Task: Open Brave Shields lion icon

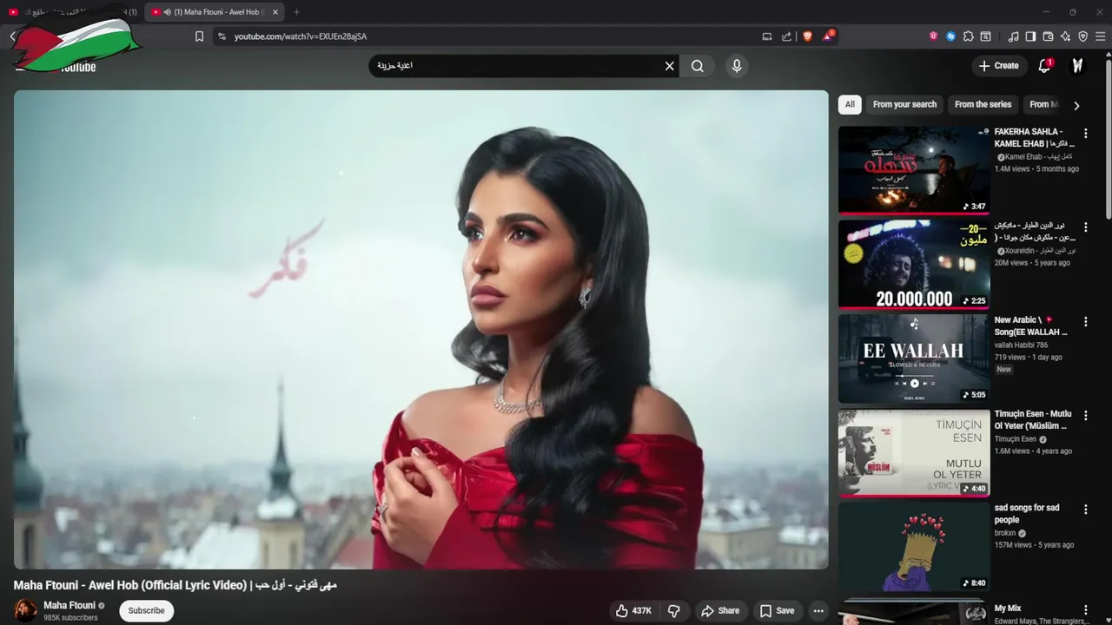Action: (x=807, y=36)
